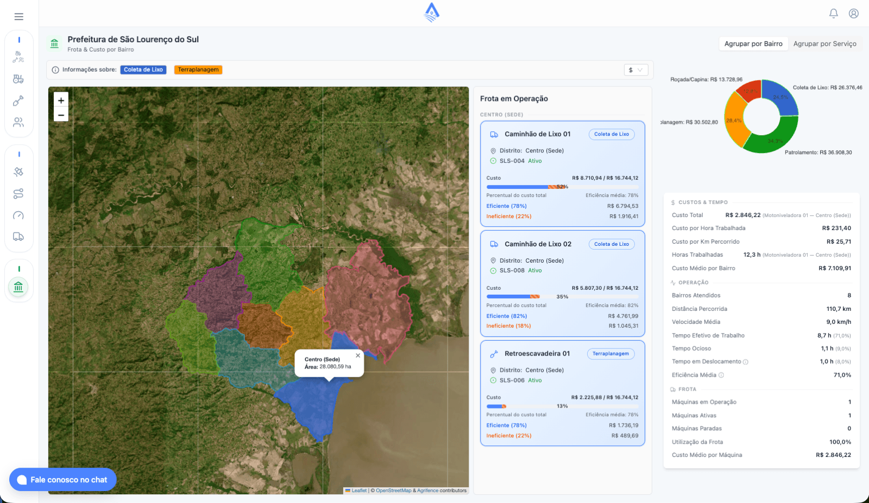This screenshot has height=503, width=869.
Task: Click the info icon next to Informações sobre
Action: coord(55,70)
